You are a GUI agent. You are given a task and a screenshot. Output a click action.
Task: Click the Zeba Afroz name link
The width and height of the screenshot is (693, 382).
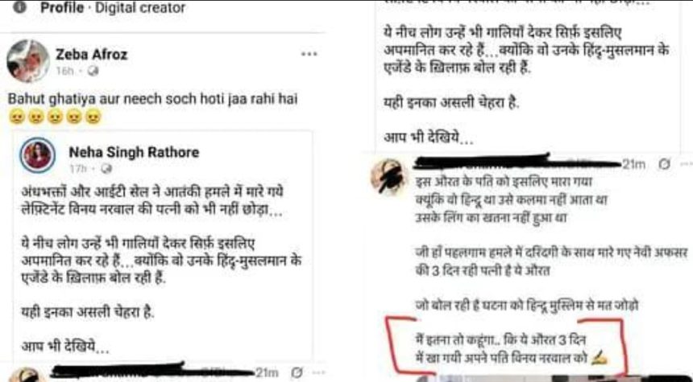coord(92,54)
